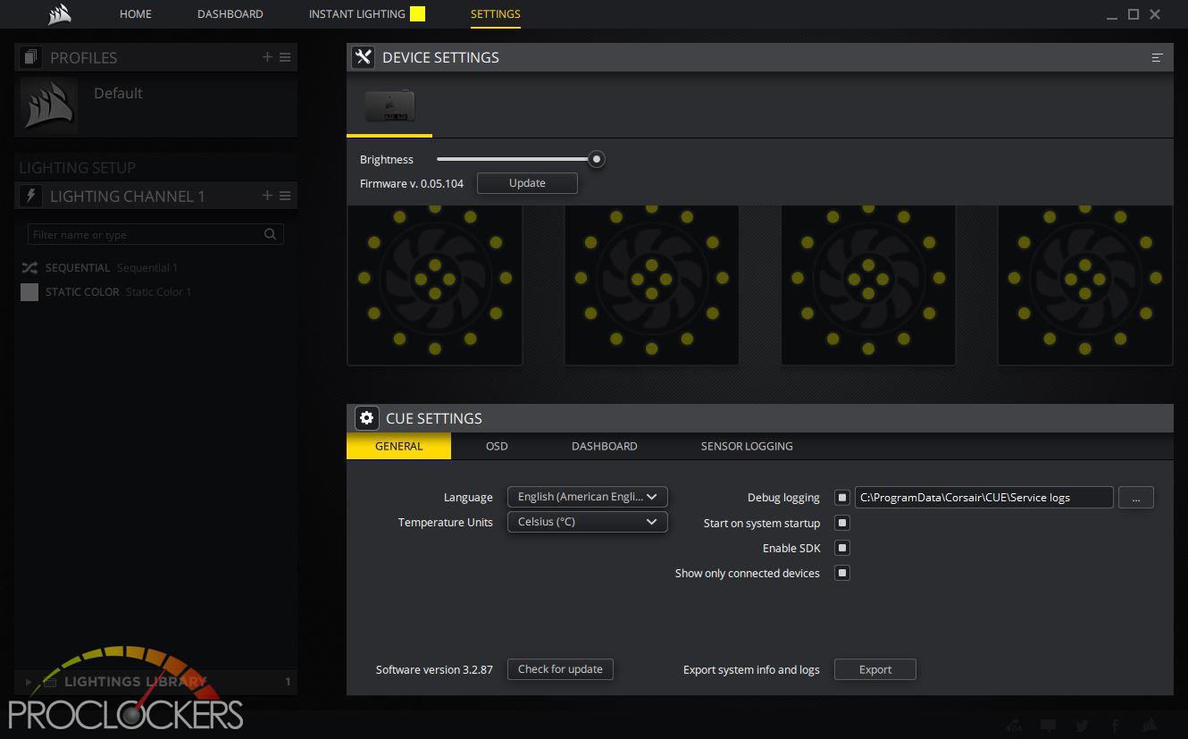Open the Temperature Units dropdown
Screen dimensions: 1188x739
(x=587, y=522)
